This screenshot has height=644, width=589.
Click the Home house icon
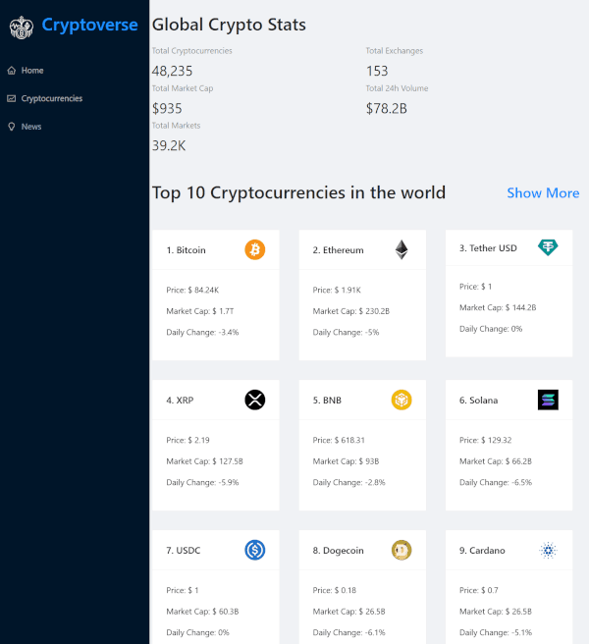click(12, 71)
